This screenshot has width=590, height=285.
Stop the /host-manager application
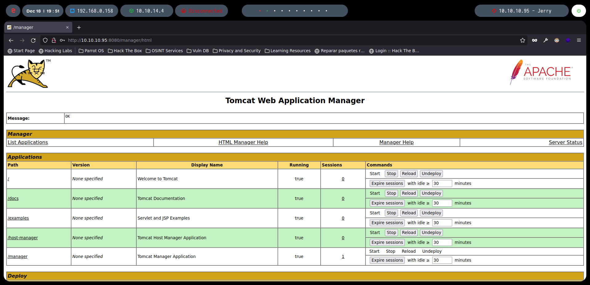391,232
